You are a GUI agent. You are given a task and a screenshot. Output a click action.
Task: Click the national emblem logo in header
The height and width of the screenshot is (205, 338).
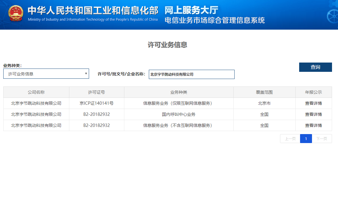click(16, 14)
